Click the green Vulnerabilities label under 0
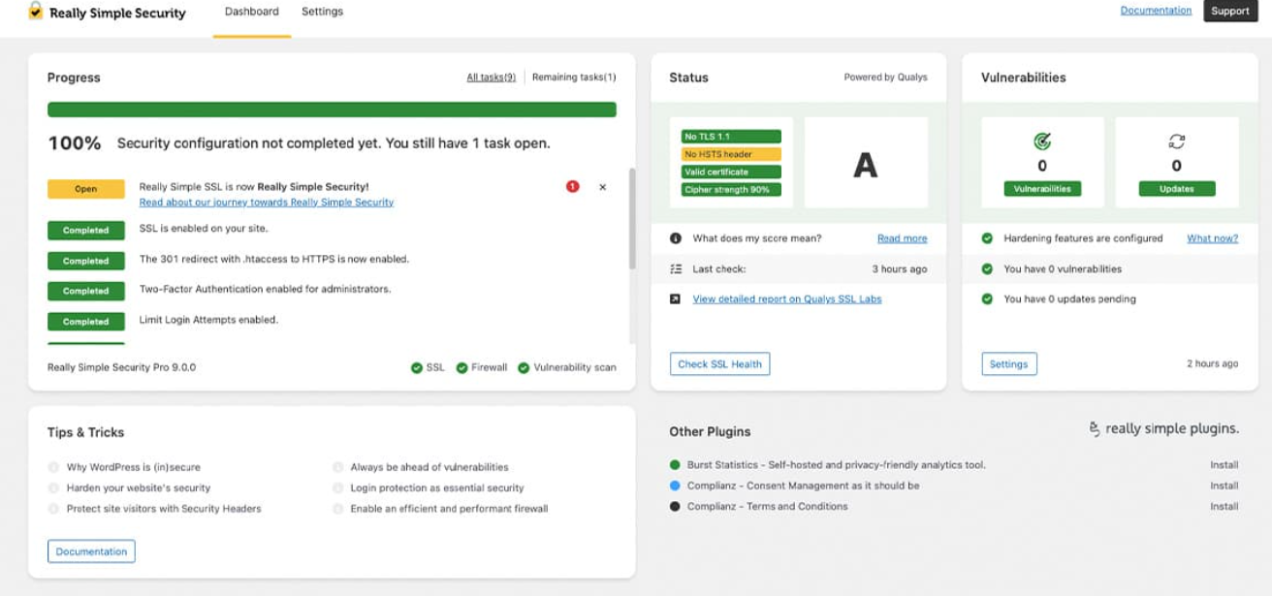 (1042, 189)
